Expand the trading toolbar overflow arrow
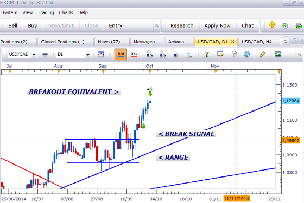Viewport: 304px width, 203px height. (x=157, y=25)
